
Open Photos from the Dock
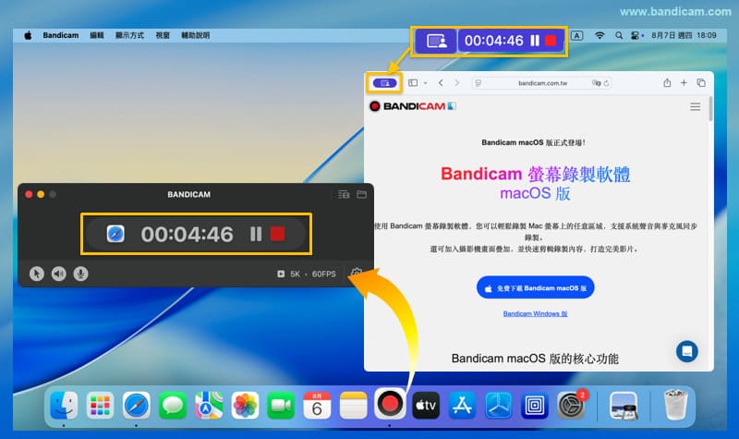(x=245, y=405)
